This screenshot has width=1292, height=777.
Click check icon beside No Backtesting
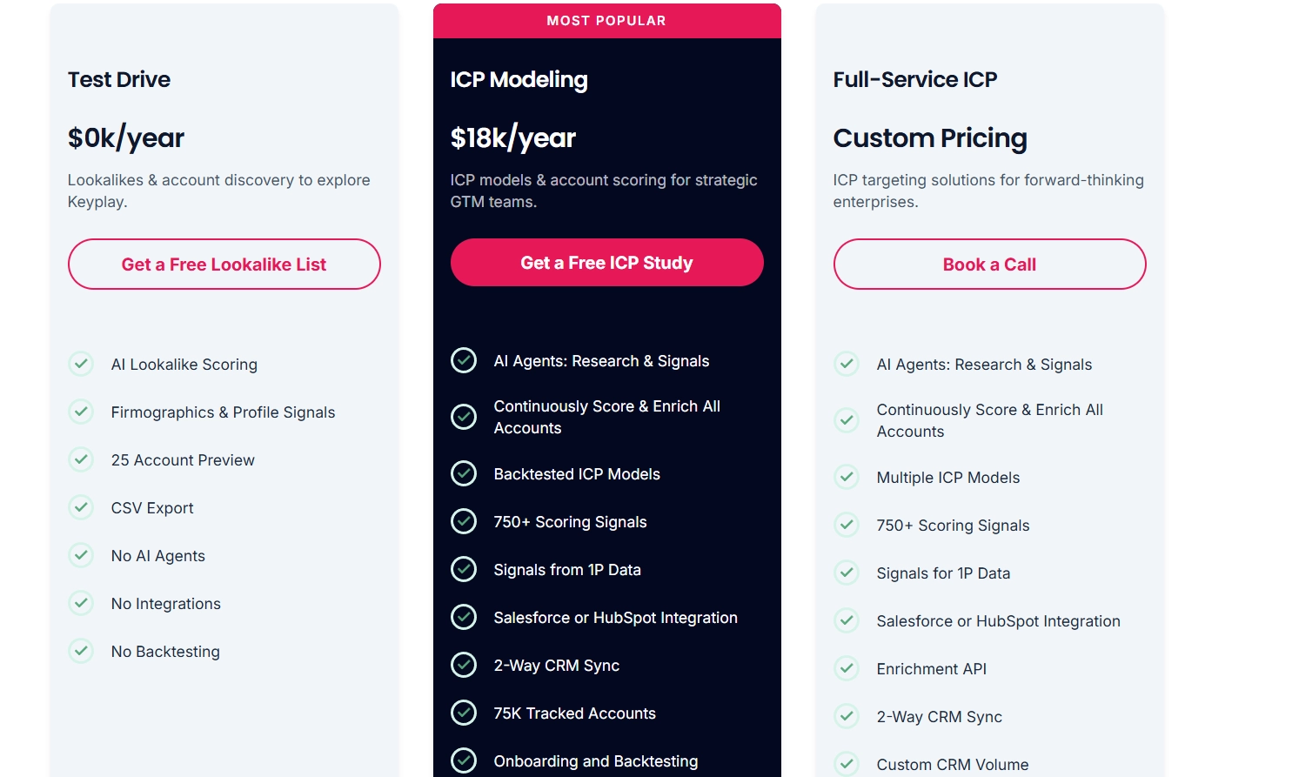(81, 651)
